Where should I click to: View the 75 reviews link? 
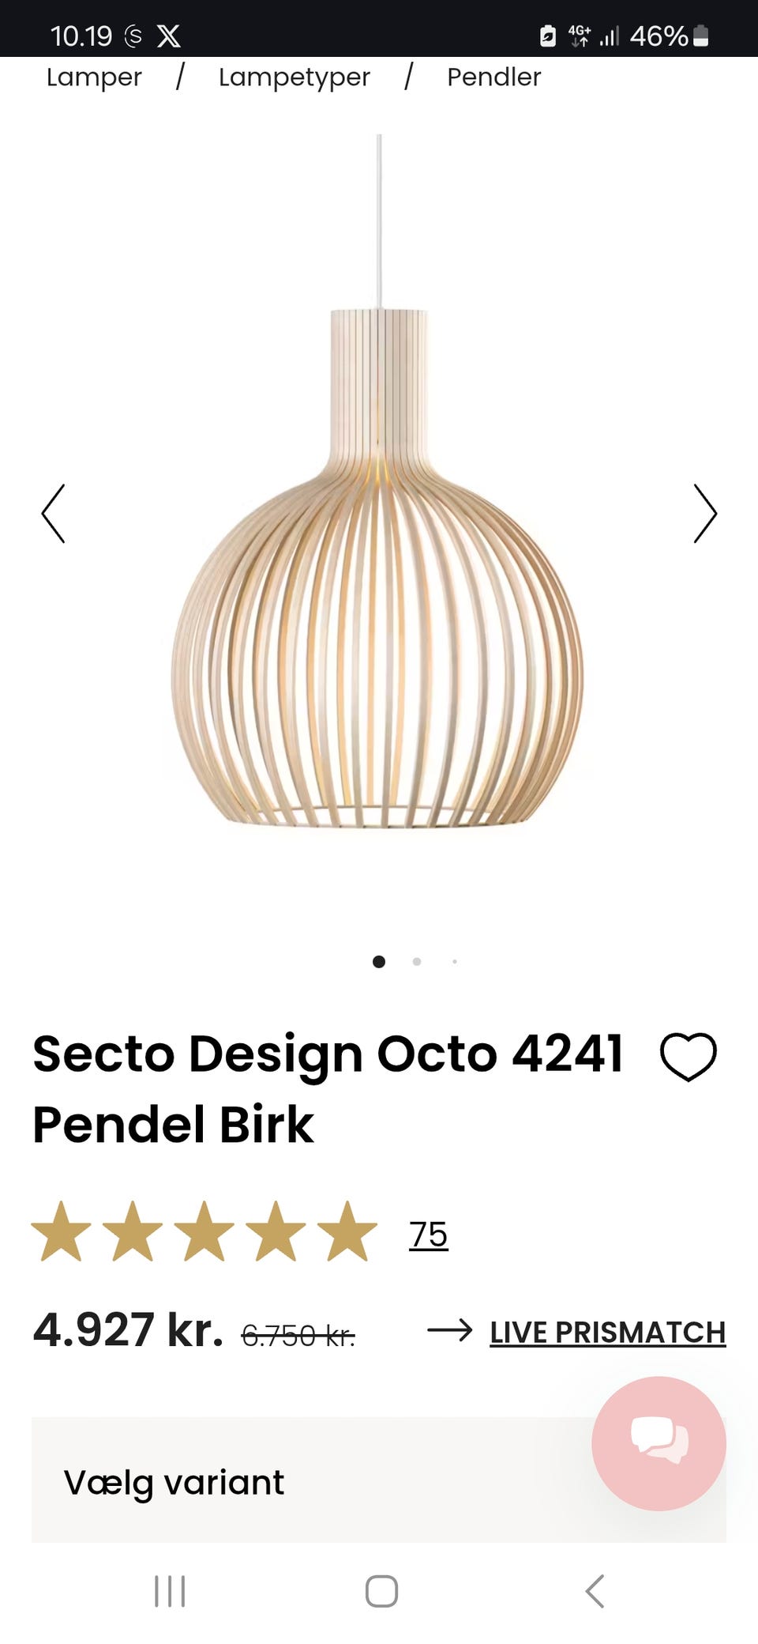point(429,1234)
